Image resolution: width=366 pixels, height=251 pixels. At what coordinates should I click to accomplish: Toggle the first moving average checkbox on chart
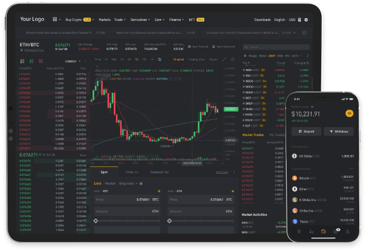coord(171,79)
